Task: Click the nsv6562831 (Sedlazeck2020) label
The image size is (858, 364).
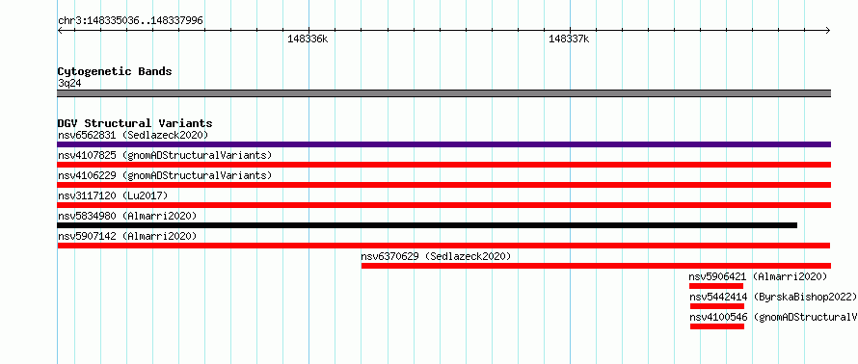Action: click(133, 135)
